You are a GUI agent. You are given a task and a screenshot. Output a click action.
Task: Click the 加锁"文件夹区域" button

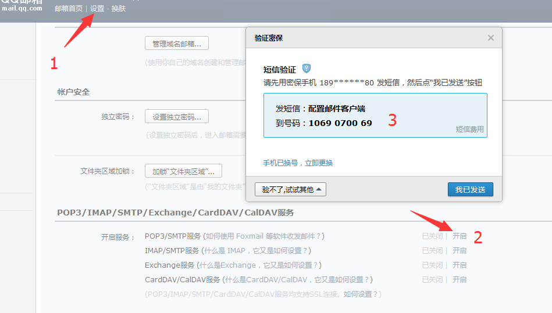point(183,171)
